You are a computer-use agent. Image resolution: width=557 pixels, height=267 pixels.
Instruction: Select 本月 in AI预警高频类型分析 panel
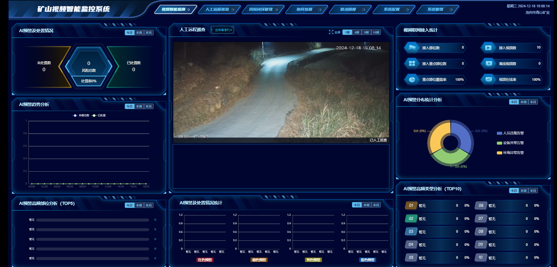[x=533, y=191]
